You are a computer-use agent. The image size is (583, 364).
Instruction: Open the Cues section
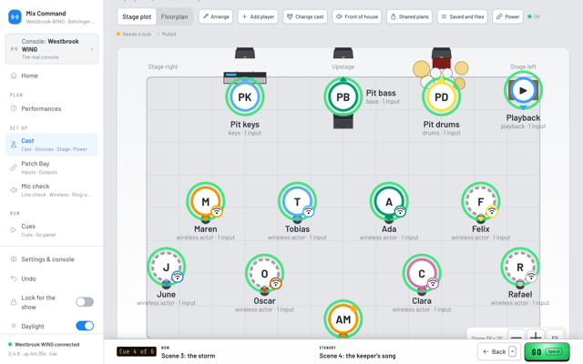[52, 230]
